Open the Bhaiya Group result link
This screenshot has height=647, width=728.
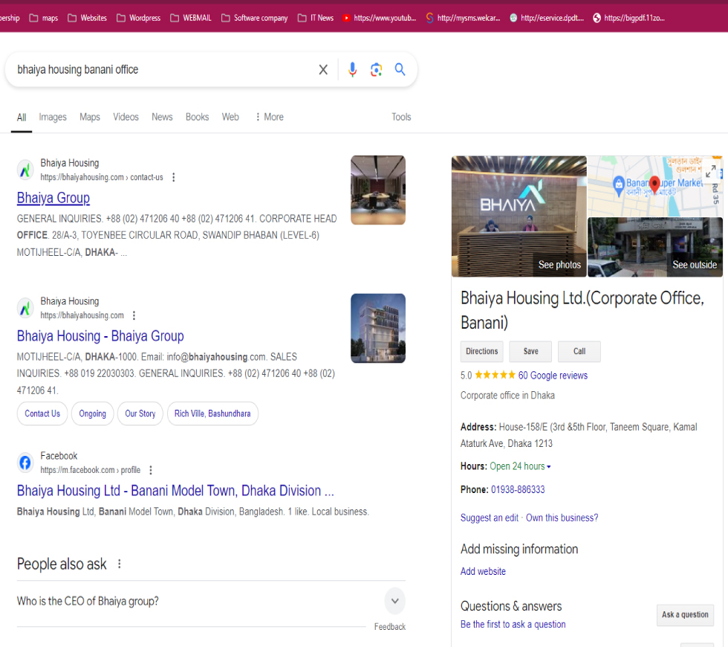point(53,198)
